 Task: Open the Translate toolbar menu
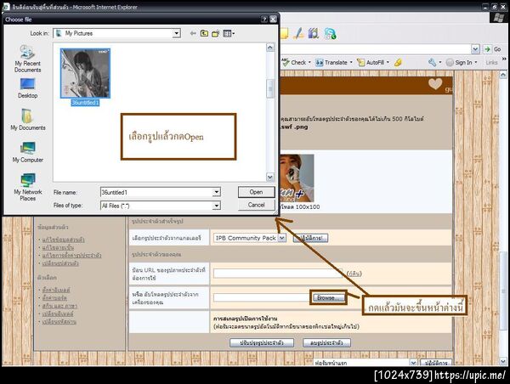coord(334,62)
